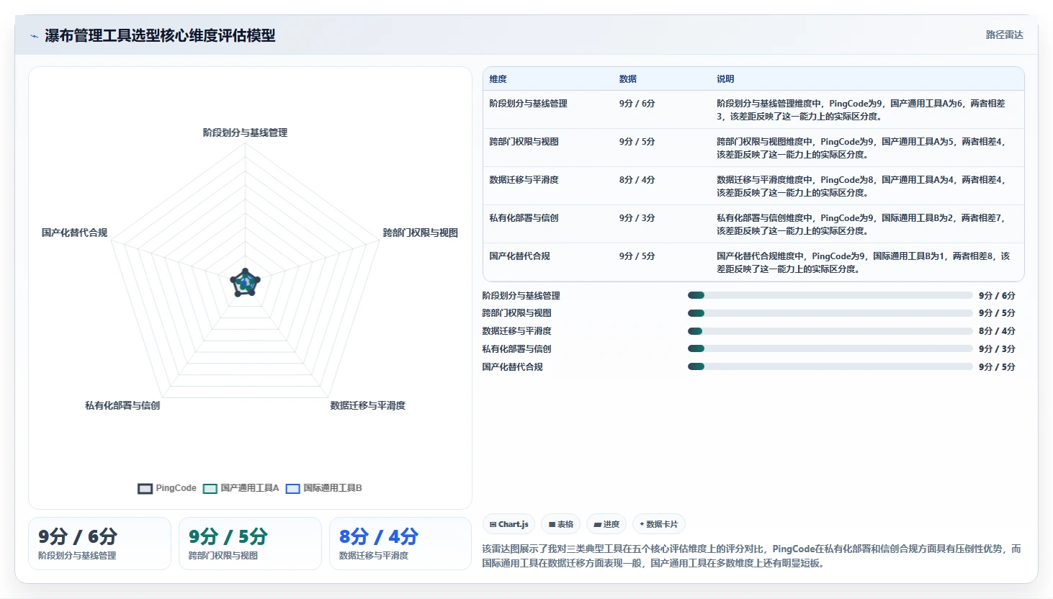1053x599 pixels.
Task: Toggle 国产通用工具A legend swatch
Action: 210,488
